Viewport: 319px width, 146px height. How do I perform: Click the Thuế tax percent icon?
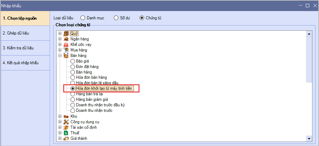click(x=66, y=133)
